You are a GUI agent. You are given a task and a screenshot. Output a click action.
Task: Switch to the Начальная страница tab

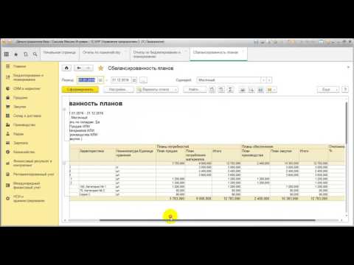(60, 52)
